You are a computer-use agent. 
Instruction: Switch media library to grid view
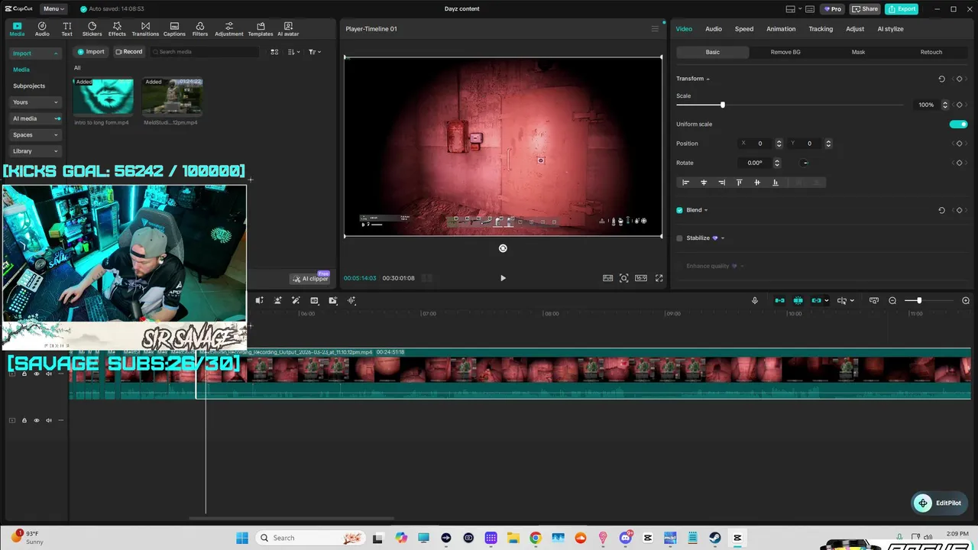pyautogui.click(x=274, y=52)
